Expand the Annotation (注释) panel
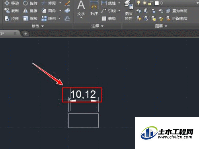 point(97,26)
